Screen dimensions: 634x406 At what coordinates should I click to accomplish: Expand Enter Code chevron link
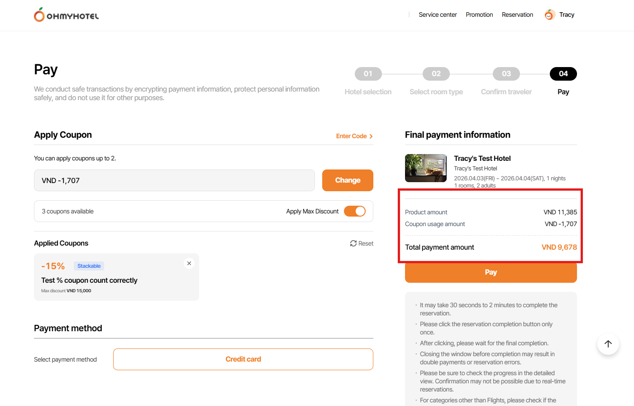tap(371, 136)
